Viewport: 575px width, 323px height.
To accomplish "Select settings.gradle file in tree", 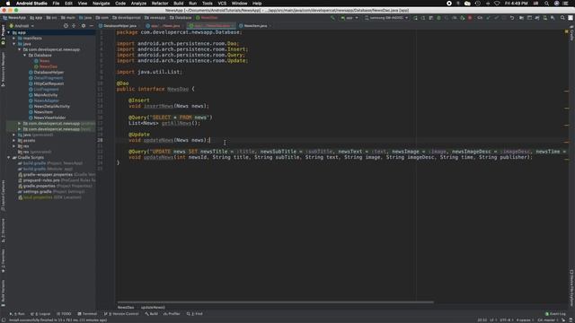I will (38, 191).
